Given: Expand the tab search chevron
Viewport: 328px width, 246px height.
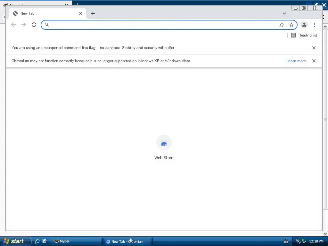Looking at the screenshot, I should 284,13.
